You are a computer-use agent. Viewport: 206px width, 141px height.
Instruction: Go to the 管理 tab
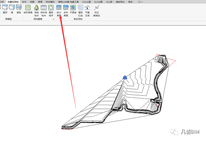40,2
